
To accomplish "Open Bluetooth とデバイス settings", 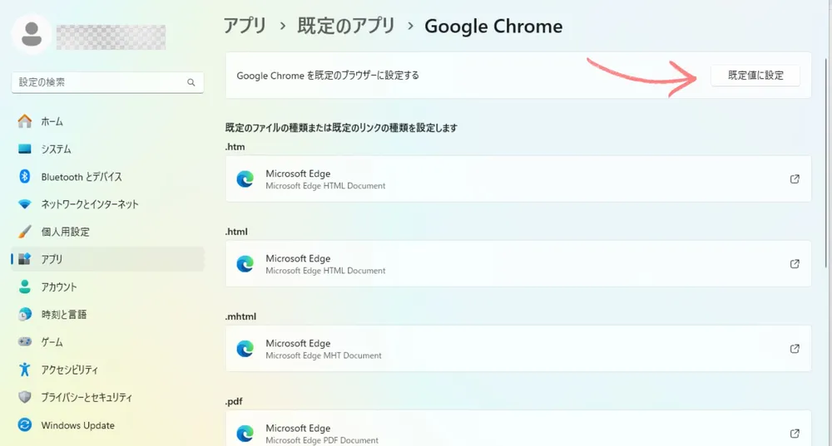I will point(107,176).
